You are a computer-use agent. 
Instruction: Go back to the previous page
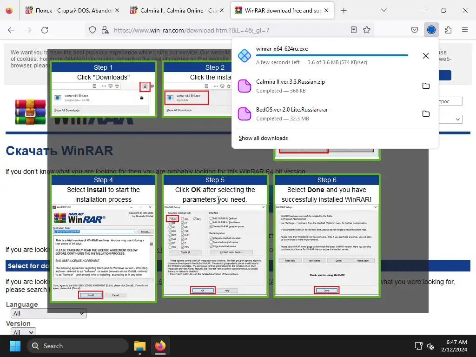pyautogui.click(x=11, y=30)
